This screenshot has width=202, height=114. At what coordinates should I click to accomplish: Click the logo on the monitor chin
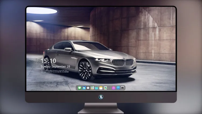coord(101,97)
